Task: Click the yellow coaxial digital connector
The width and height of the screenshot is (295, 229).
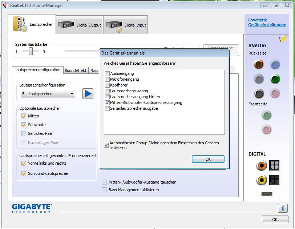Action: pos(261,180)
